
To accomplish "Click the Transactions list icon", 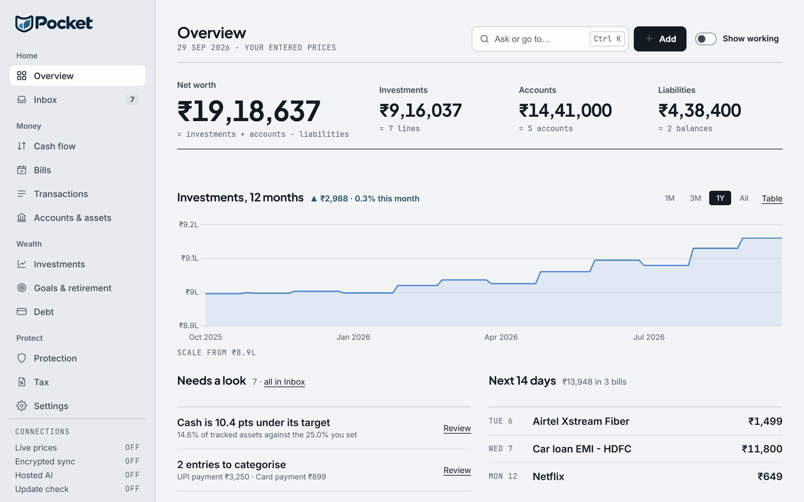I will (x=22, y=194).
